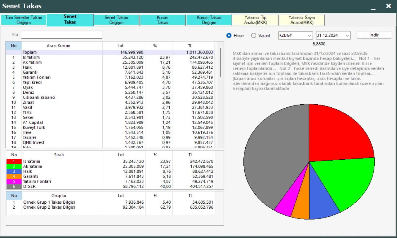Select Ornek Grup 2 Takas Bilgisi row
This screenshot has height=238, width=397.
tap(110, 207)
